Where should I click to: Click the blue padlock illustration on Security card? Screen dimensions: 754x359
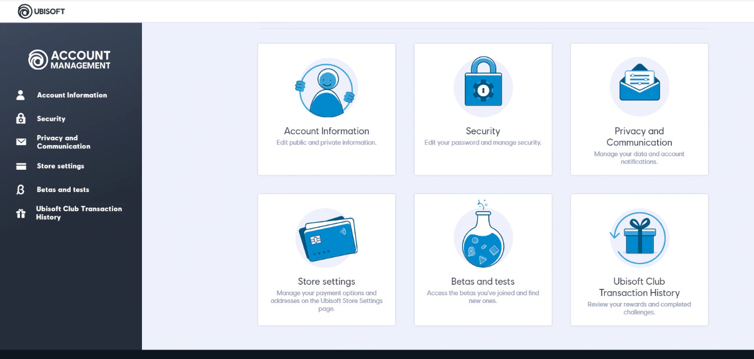pos(483,82)
